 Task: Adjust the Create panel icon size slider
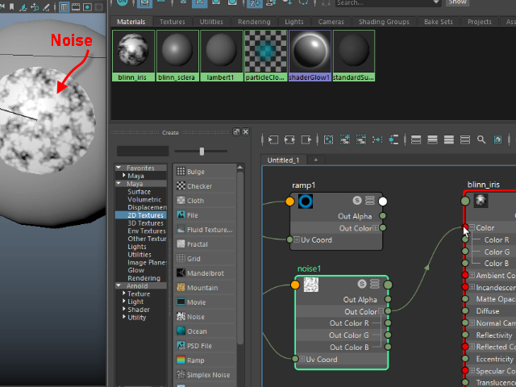pyautogui.click(x=202, y=151)
